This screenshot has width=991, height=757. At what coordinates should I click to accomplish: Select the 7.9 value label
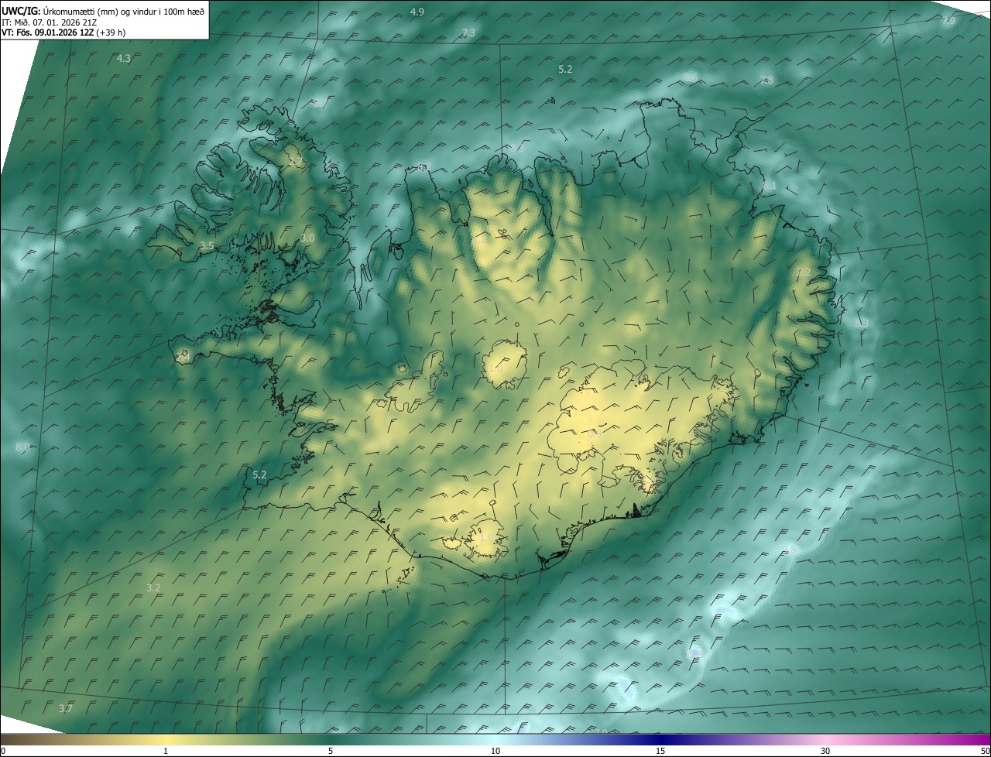[x=948, y=21]
